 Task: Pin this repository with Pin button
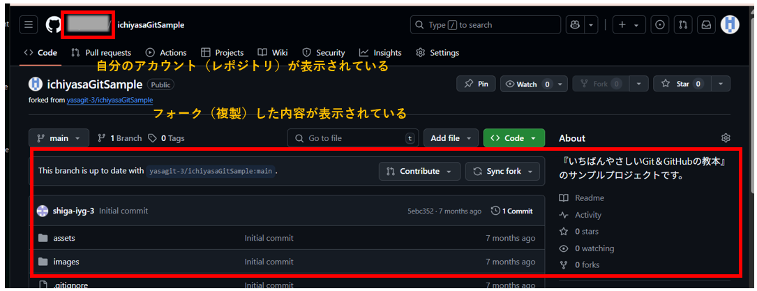pyautogui.click(x=476, y=84)
